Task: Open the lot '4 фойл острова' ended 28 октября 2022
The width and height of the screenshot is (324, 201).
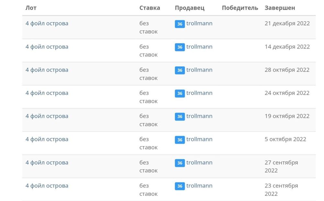Action: click(47, 70)
